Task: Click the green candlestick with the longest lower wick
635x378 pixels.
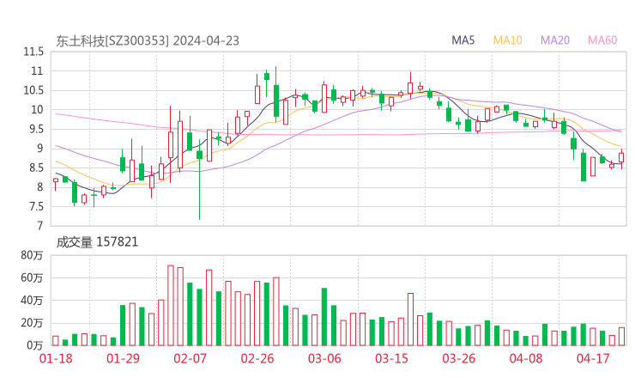Action: pos(199,155)
